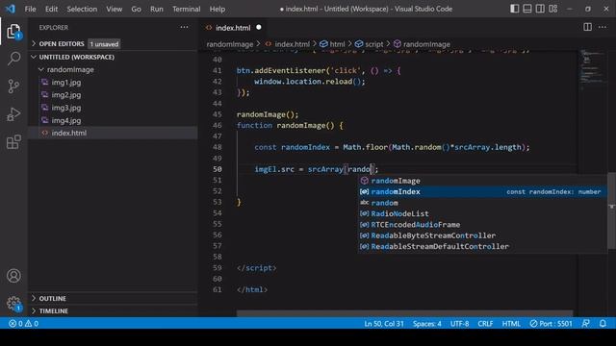Open the Manage gear icon
This screenshot has height=346, width=616.
(13, 304)
